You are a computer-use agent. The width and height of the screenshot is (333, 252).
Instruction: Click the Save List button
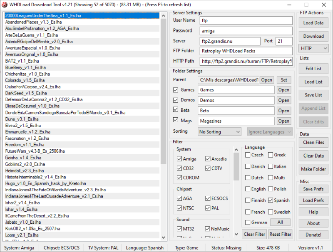[313, 95]
